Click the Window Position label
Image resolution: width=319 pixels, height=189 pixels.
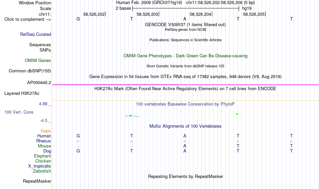pos(35,3)
